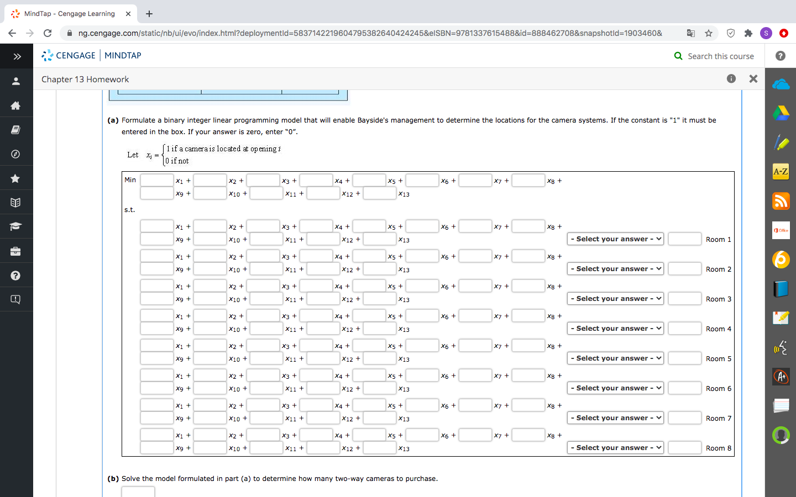Open the RSS feed app icon
This screenshot has height=497, width=796.
pos(781,201)
